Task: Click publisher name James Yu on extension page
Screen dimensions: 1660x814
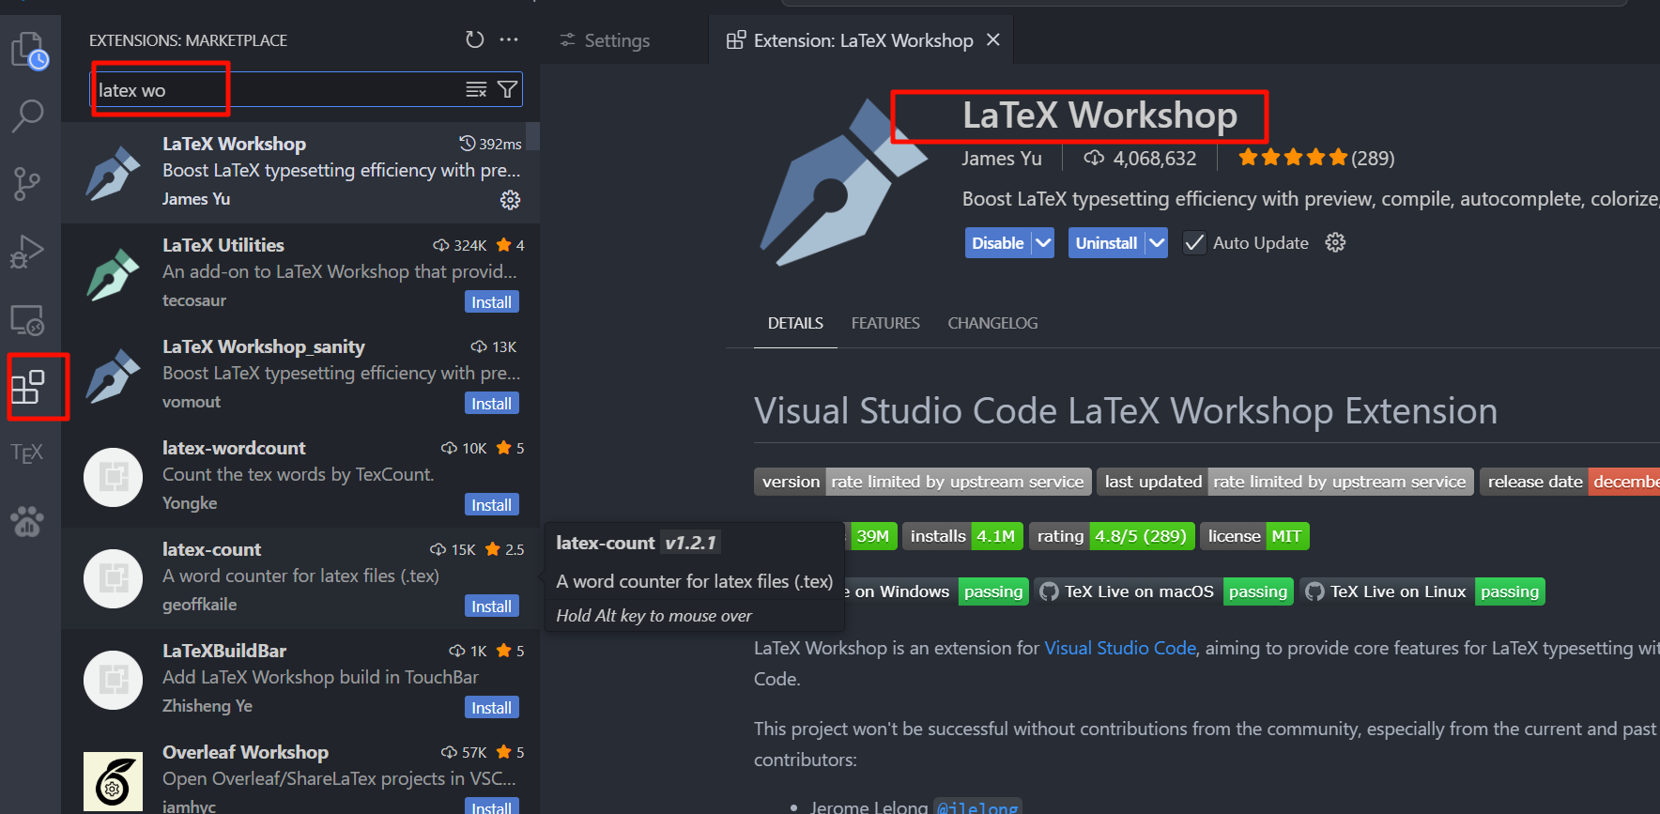Action: click(1001, 158)
